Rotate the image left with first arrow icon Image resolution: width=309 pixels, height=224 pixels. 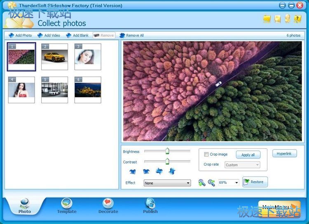pos(132,171)
